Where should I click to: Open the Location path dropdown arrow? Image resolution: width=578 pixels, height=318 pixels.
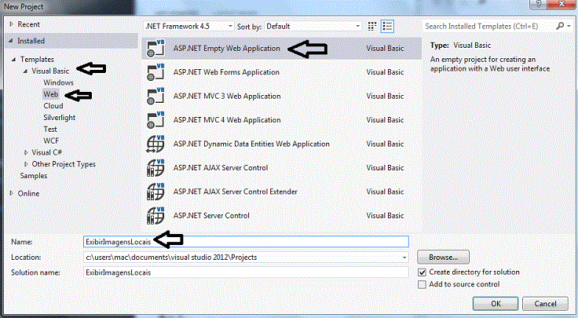coord(404,258)
